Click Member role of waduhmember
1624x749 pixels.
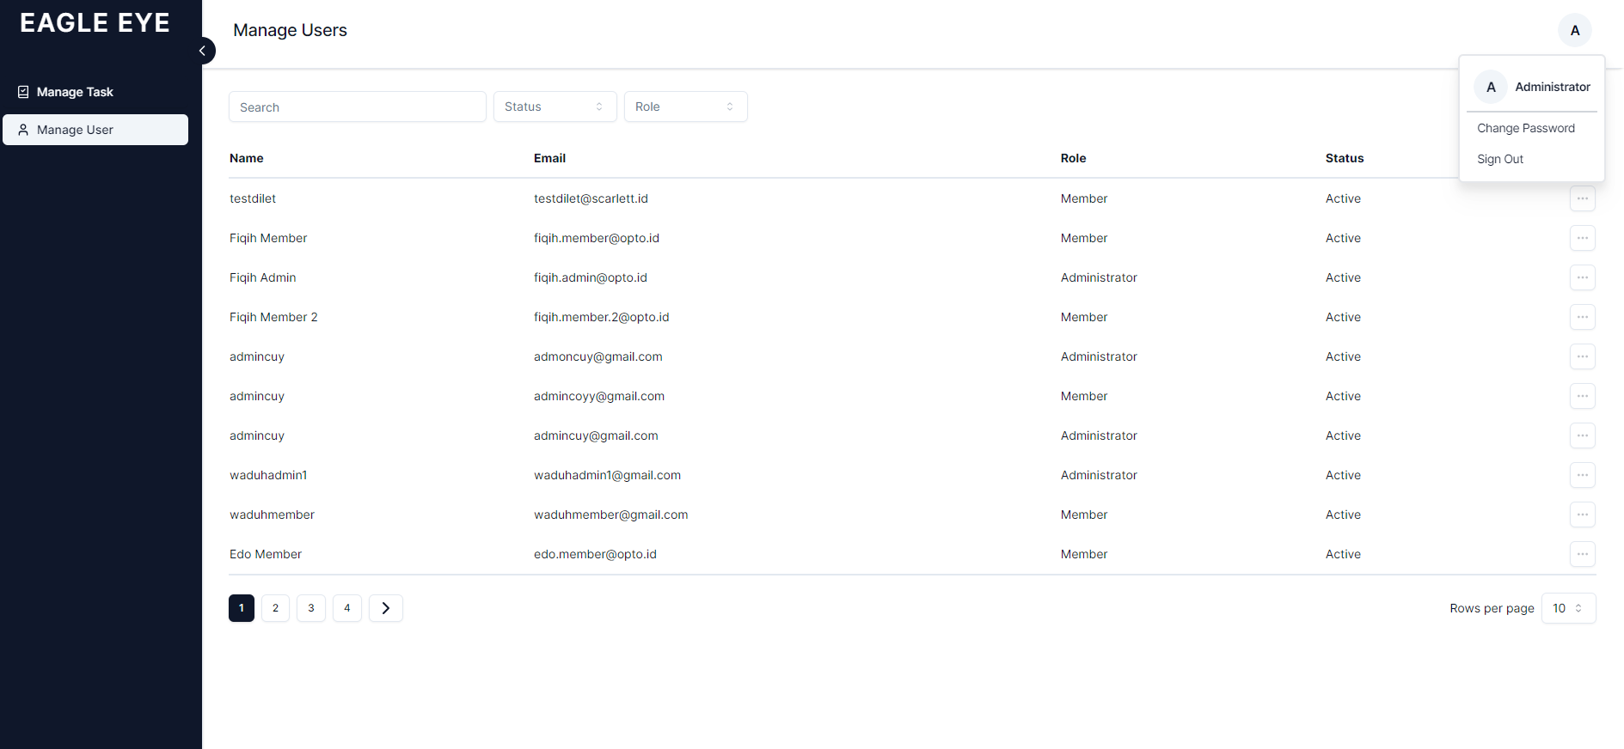[1084, 515]
